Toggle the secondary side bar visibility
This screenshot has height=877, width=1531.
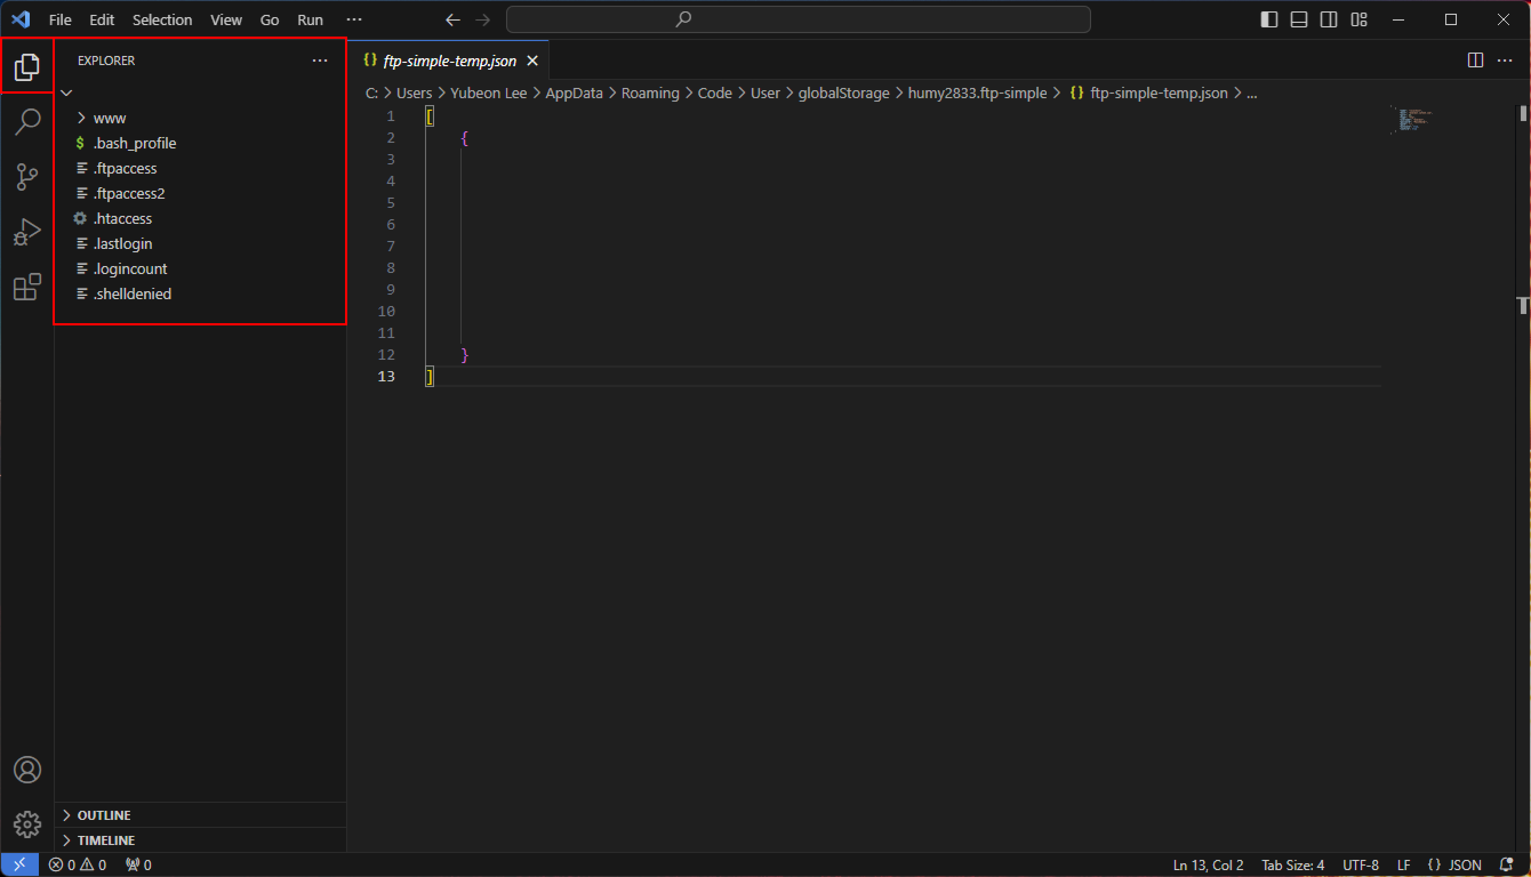coord(1329,20)
